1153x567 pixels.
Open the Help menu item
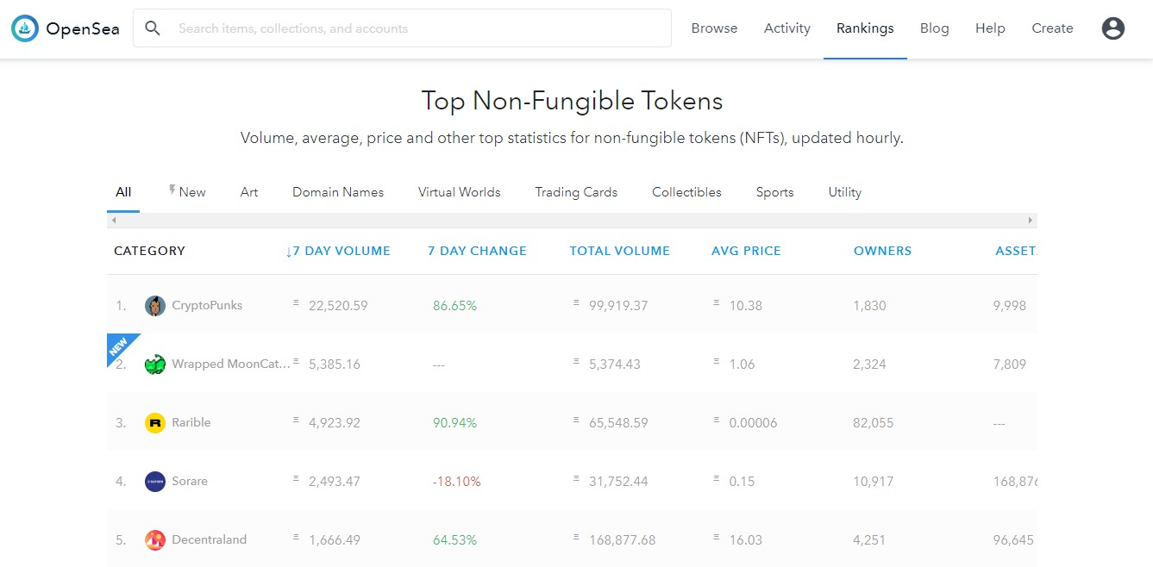pyautogui.click(x=990, y=28)
